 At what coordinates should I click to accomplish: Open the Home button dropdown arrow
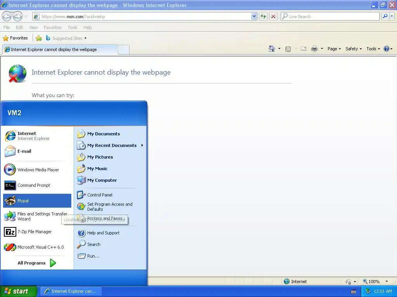(279, 49)
